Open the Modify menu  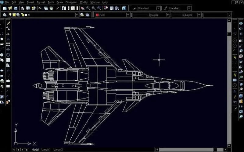click(84, 2)
